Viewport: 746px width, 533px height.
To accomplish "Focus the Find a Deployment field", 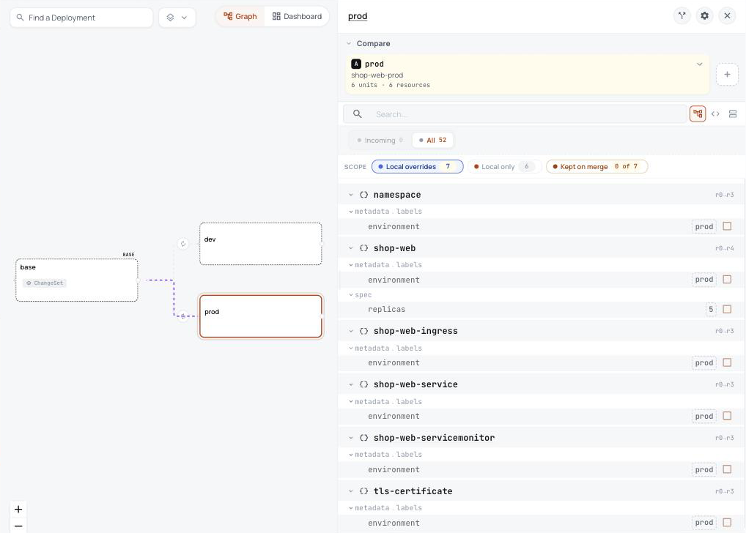I will pyautogui.click(x=81, y=18).
